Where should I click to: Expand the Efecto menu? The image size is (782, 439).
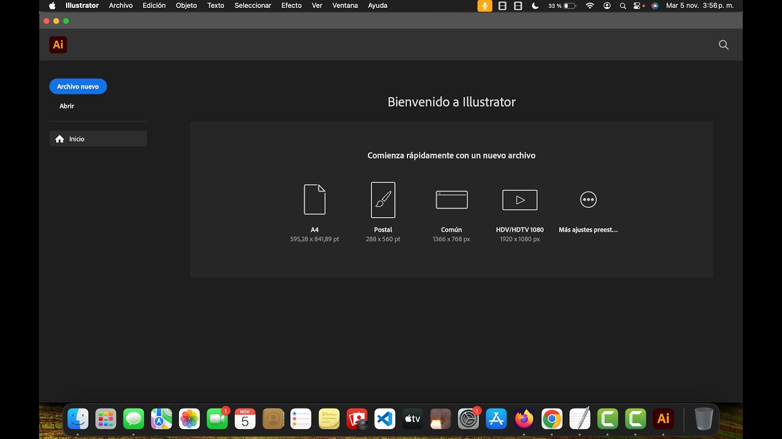291,5
